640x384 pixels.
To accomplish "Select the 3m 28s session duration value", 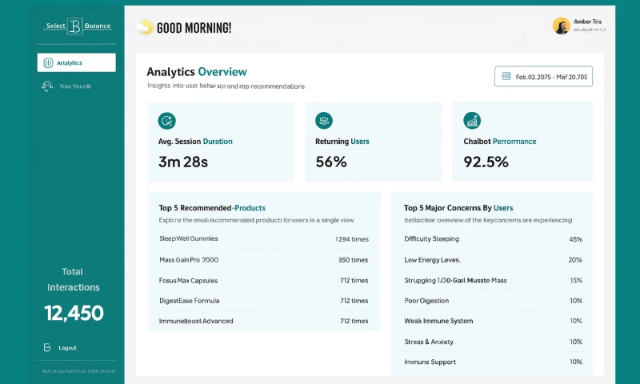I will (x=183, y=162).
